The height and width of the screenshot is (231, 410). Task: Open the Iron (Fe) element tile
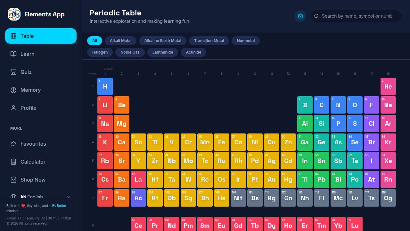click(x=222, y=142)
